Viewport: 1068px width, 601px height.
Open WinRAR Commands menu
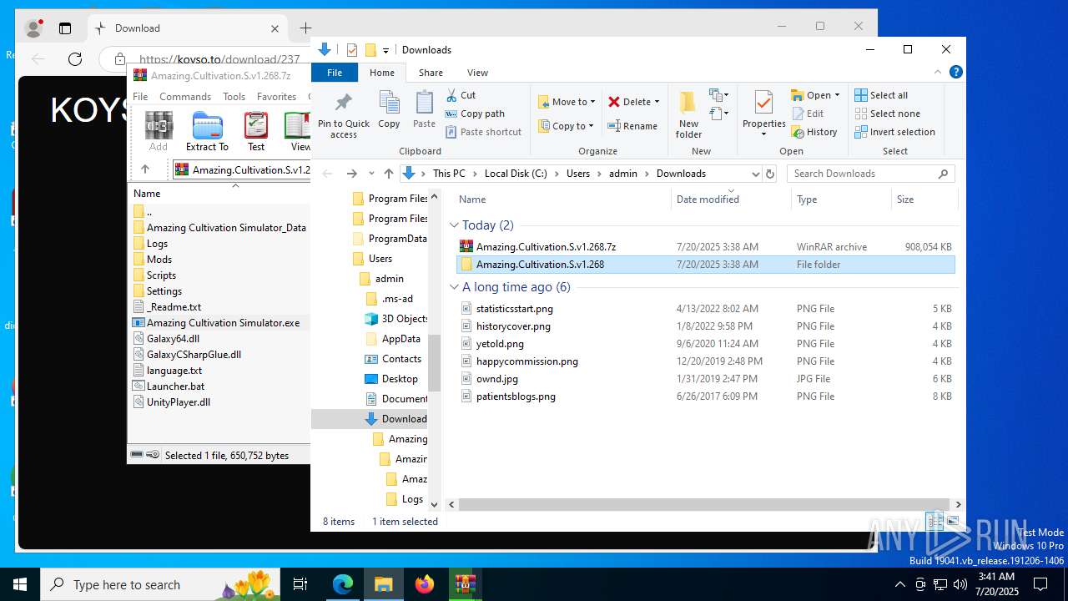(x=185, y=97)
